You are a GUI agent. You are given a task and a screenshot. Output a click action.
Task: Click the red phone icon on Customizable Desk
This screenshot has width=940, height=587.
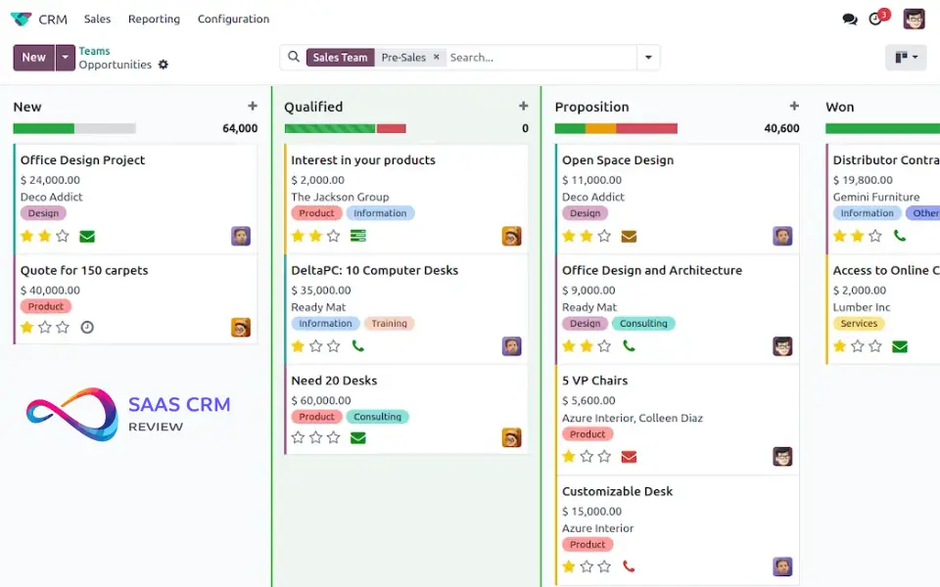pos(629,566)
